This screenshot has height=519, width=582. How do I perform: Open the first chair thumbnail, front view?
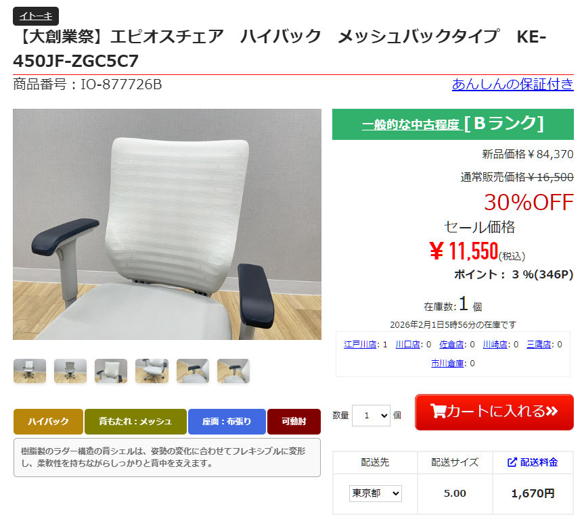30,371
